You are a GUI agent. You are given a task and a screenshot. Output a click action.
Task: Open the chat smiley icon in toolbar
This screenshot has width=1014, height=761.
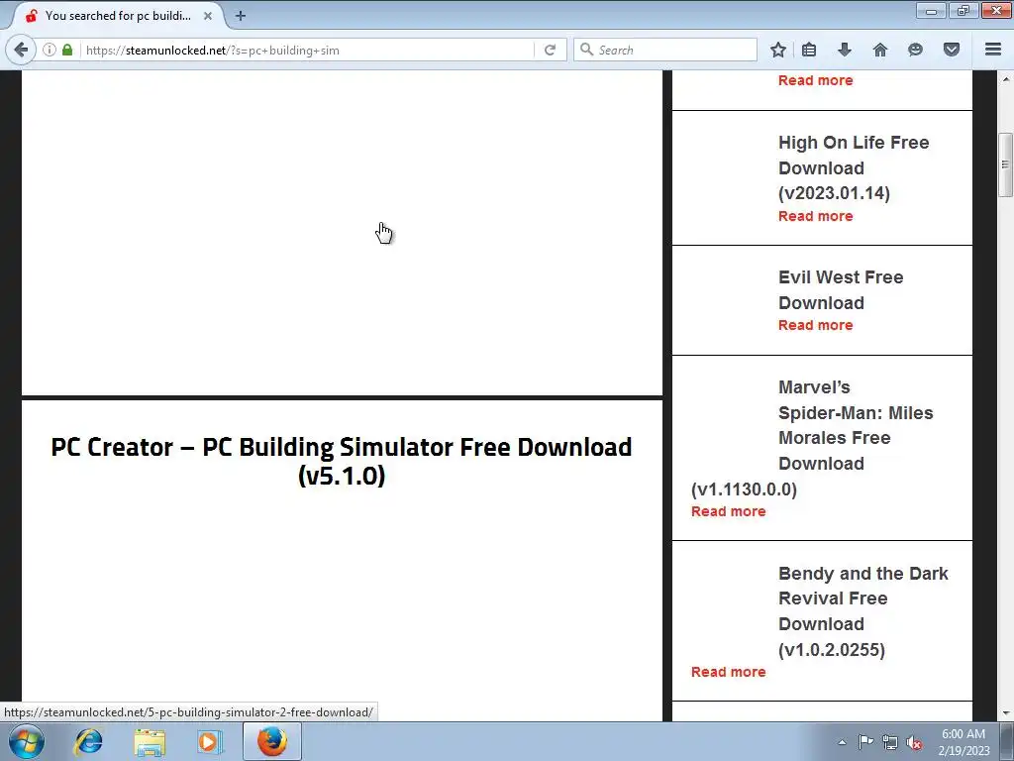[915, 50]
